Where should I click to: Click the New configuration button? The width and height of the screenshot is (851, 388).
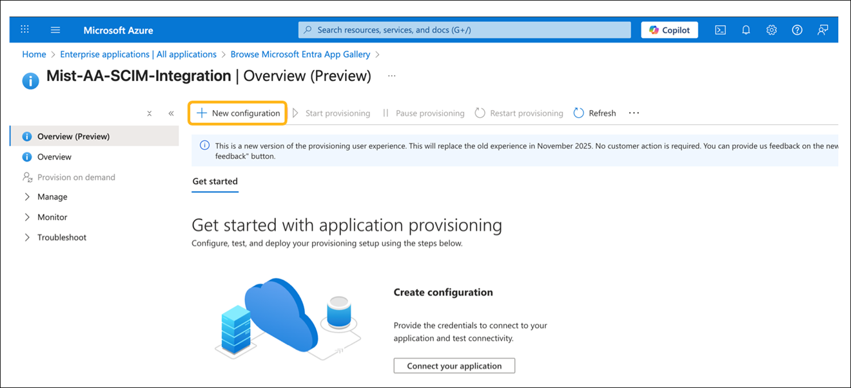coord(238,113)
